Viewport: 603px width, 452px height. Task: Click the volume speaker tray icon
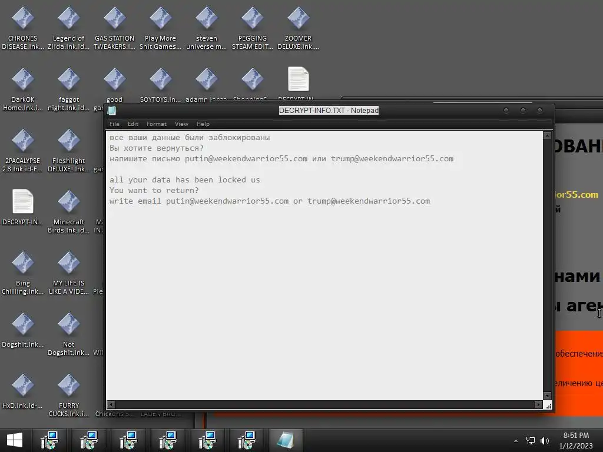point(545,440)
